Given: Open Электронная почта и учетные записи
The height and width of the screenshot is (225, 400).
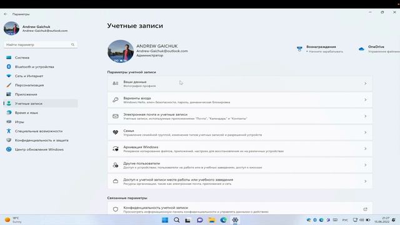Looking at the screenshot, I should point(240,116).
